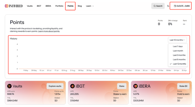Open the iBERA card title link
The height and width of the screenshot is (107, 195).
tap(145, 86)
